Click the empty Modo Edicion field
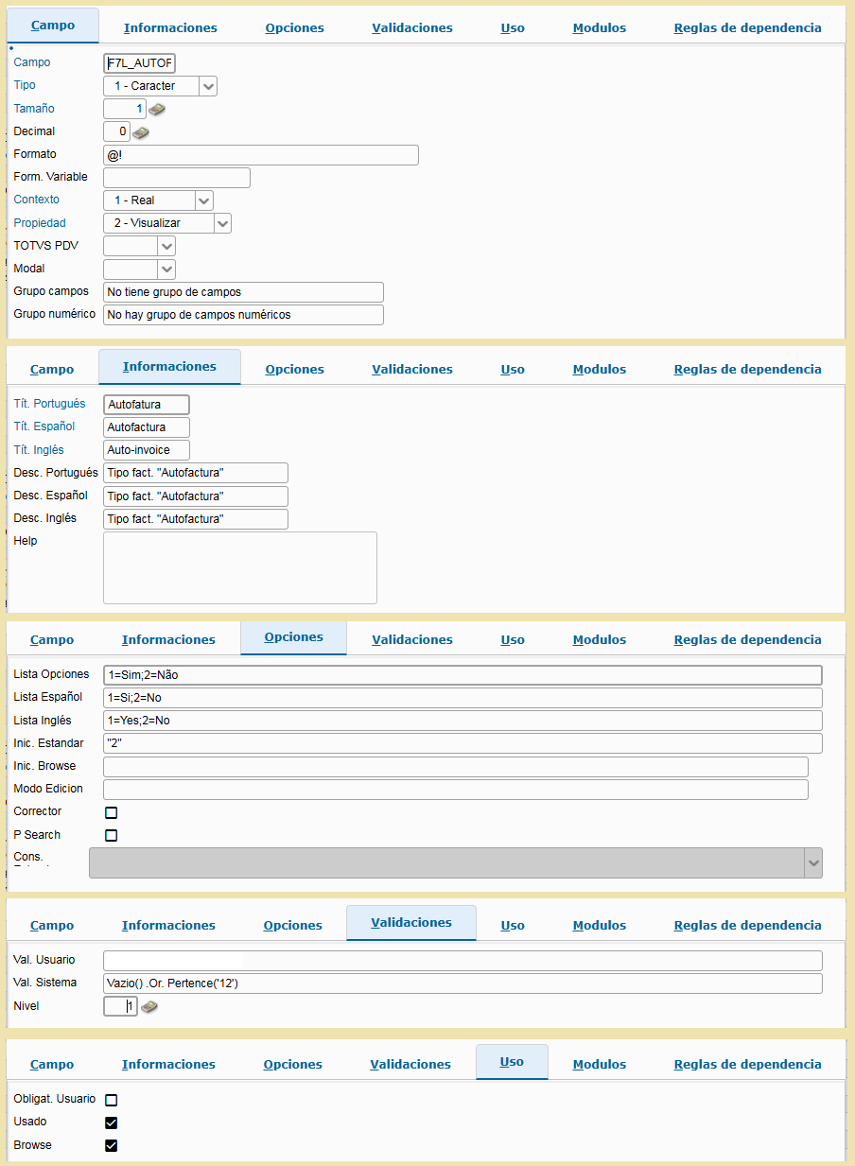The image size is (855, 1166). coord(456,790)
